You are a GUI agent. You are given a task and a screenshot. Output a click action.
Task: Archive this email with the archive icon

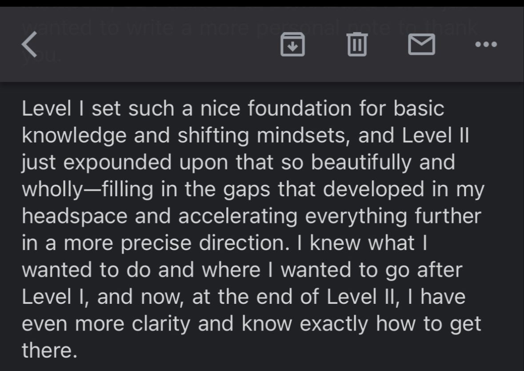293,45
